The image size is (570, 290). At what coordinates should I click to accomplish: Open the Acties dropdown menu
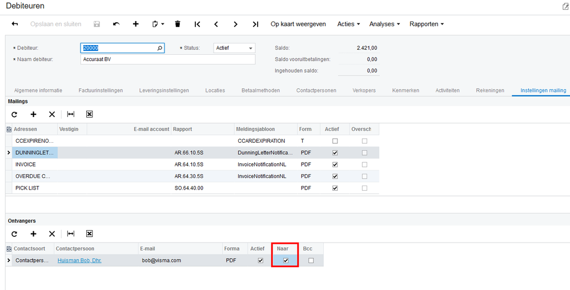[348, 24]
